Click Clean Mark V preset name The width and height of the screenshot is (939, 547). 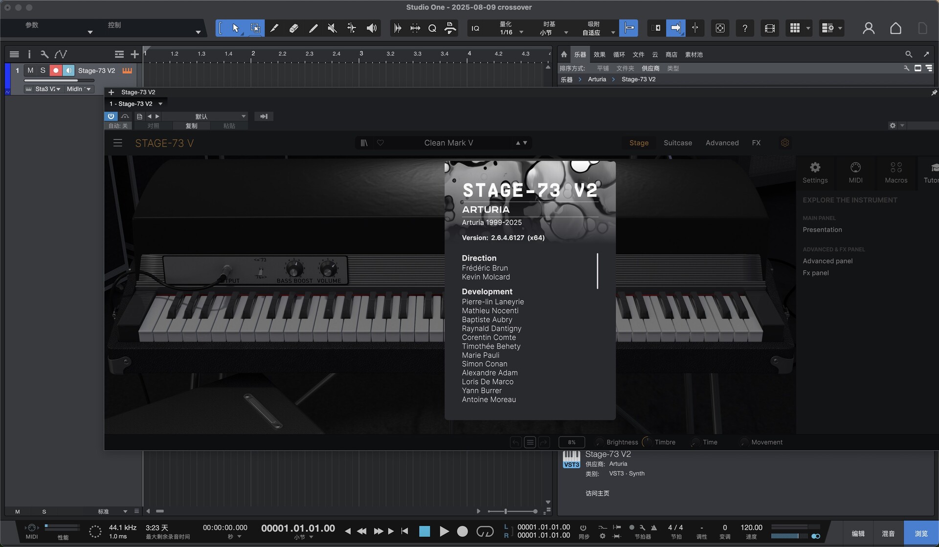pos(448,143)
